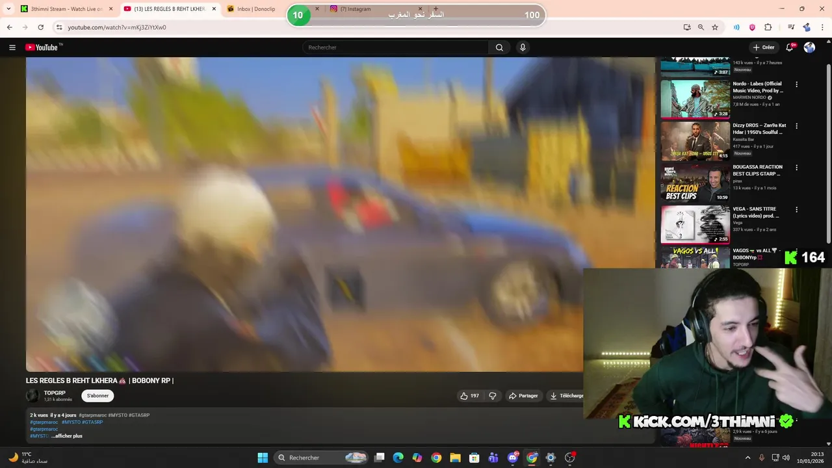Open the TOPGRP channel name link
Viewport: 832px width, 468px height.
click(x=55, y=393)
